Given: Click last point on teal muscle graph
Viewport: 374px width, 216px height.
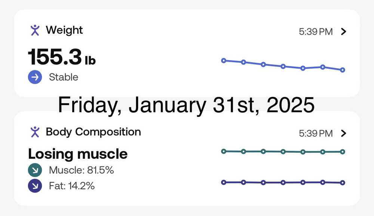Looking at the screenshot, I should click(343, 152).
